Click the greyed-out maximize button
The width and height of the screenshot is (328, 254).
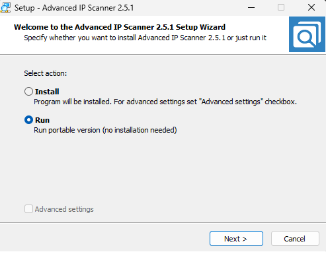(281, 7)
